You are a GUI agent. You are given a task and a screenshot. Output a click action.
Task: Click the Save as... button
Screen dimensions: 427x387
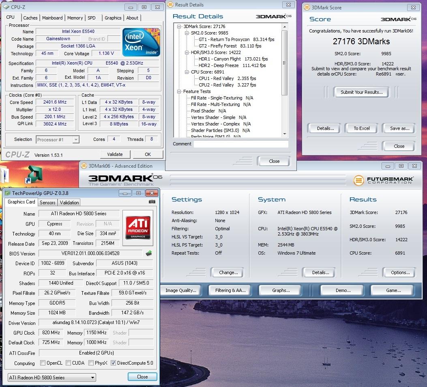pos(399,128)
